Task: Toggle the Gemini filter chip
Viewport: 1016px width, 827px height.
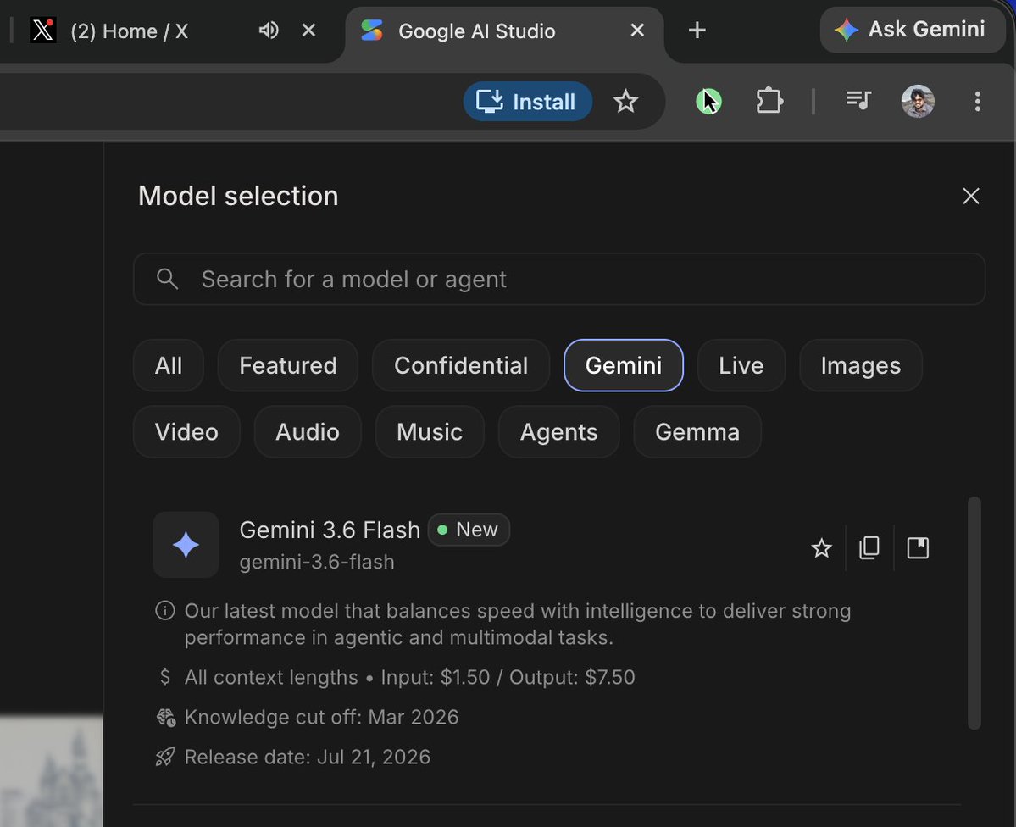Action: pyautogui.click(x=624, y=365)
